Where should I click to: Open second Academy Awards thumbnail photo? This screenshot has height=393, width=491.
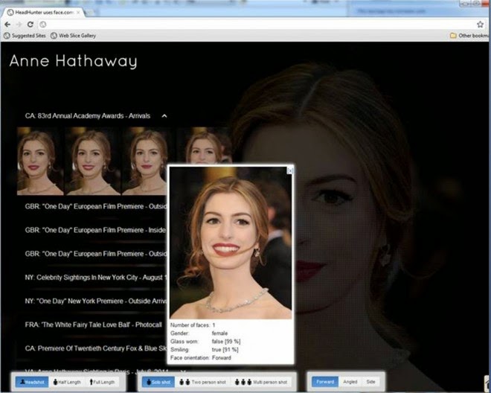(x=93, y=161)
